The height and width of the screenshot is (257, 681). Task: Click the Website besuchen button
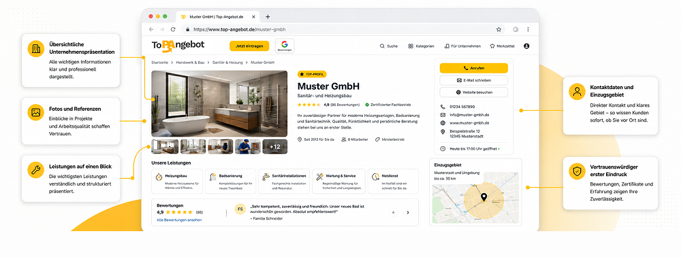[x=474, y=92]
